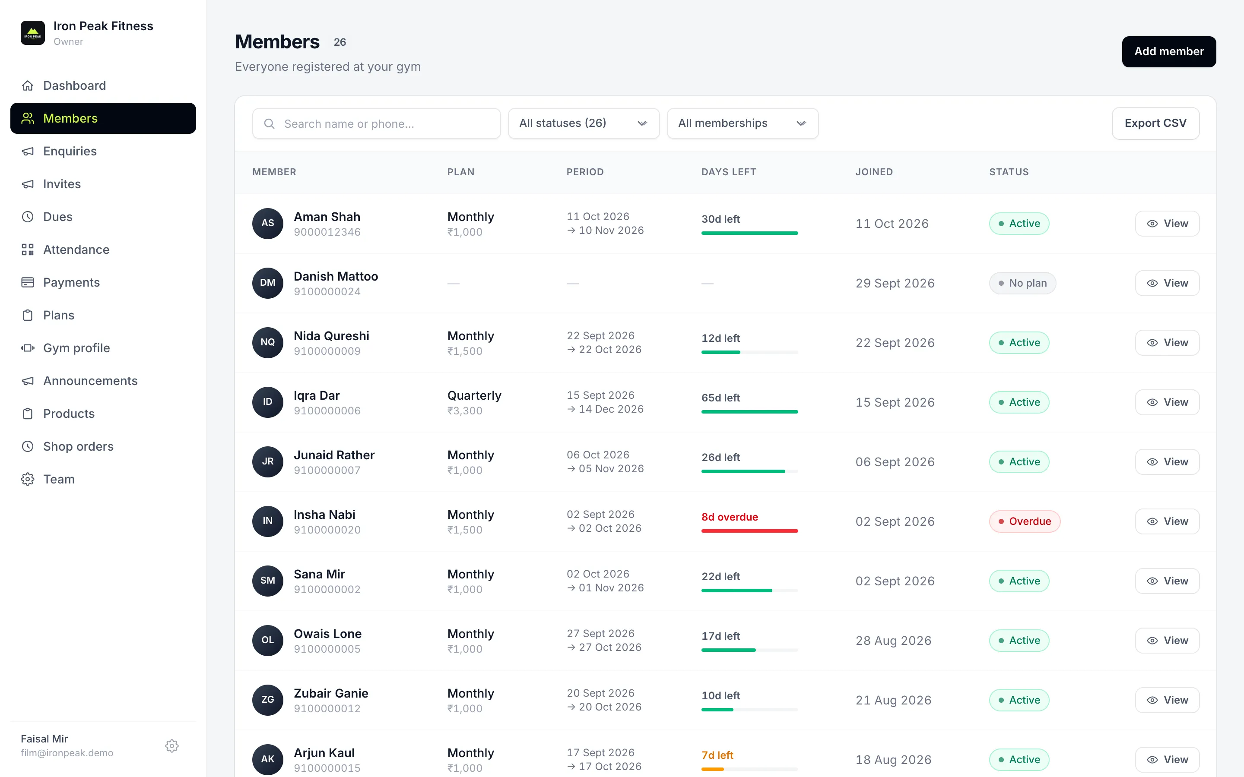Click the Dues clock icon

point(28,217)
